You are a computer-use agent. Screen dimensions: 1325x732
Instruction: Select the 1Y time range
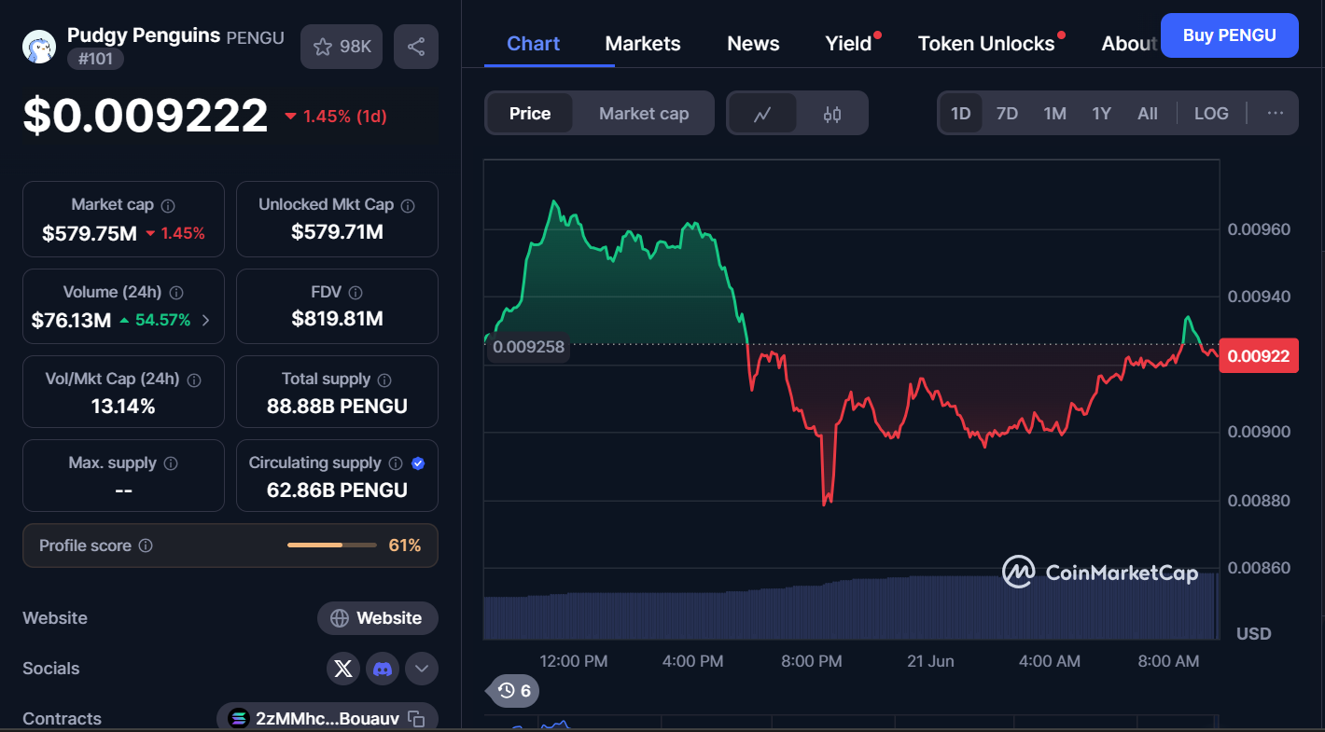[1102, 114]
